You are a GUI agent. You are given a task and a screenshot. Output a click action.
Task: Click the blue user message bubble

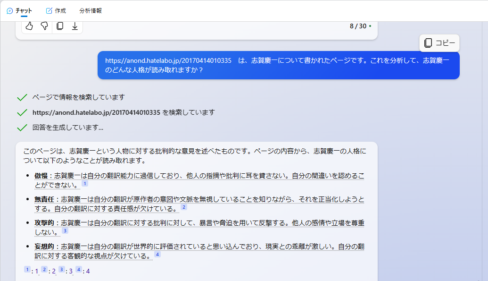(279, 65)
